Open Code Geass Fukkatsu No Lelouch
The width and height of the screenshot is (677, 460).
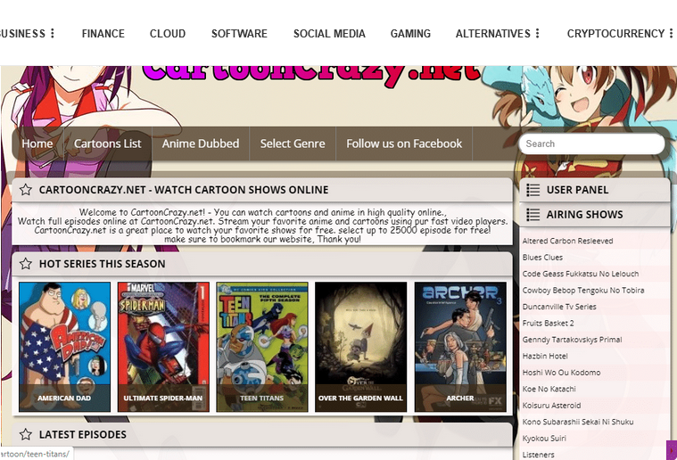[581, 274]
